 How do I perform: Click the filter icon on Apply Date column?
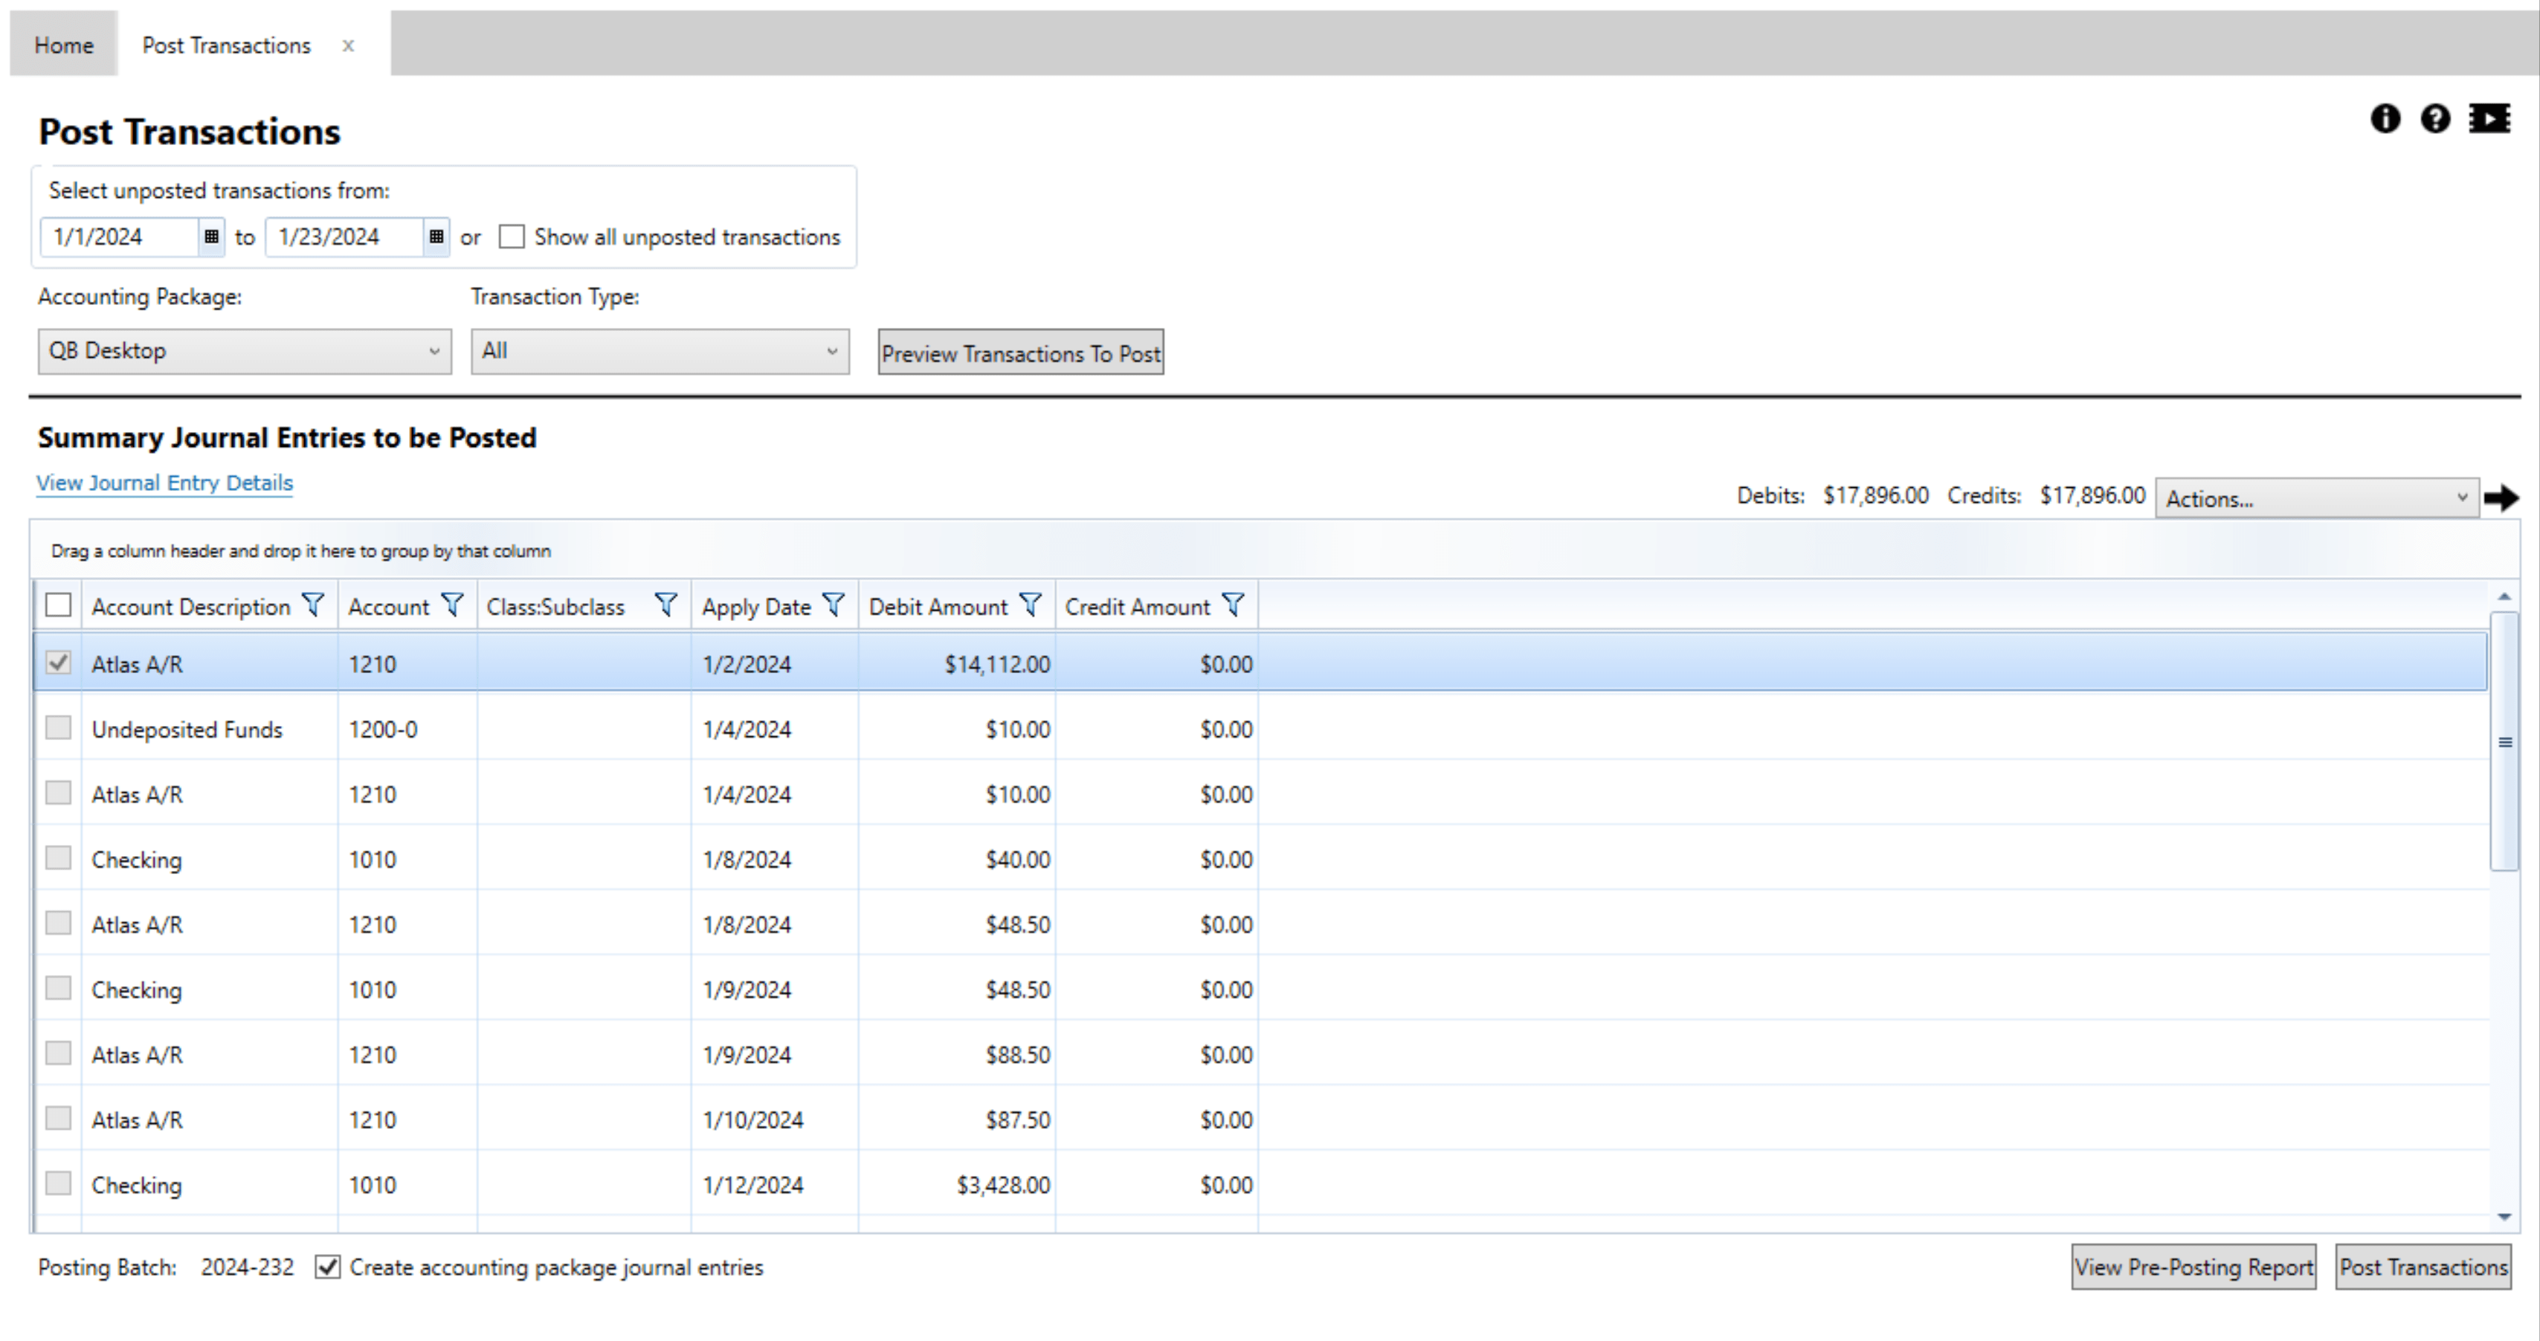834,605
